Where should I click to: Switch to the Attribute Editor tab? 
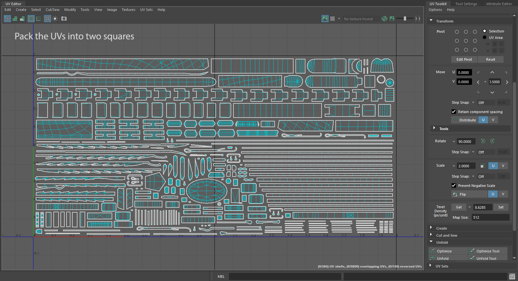(x=499, y=4)
